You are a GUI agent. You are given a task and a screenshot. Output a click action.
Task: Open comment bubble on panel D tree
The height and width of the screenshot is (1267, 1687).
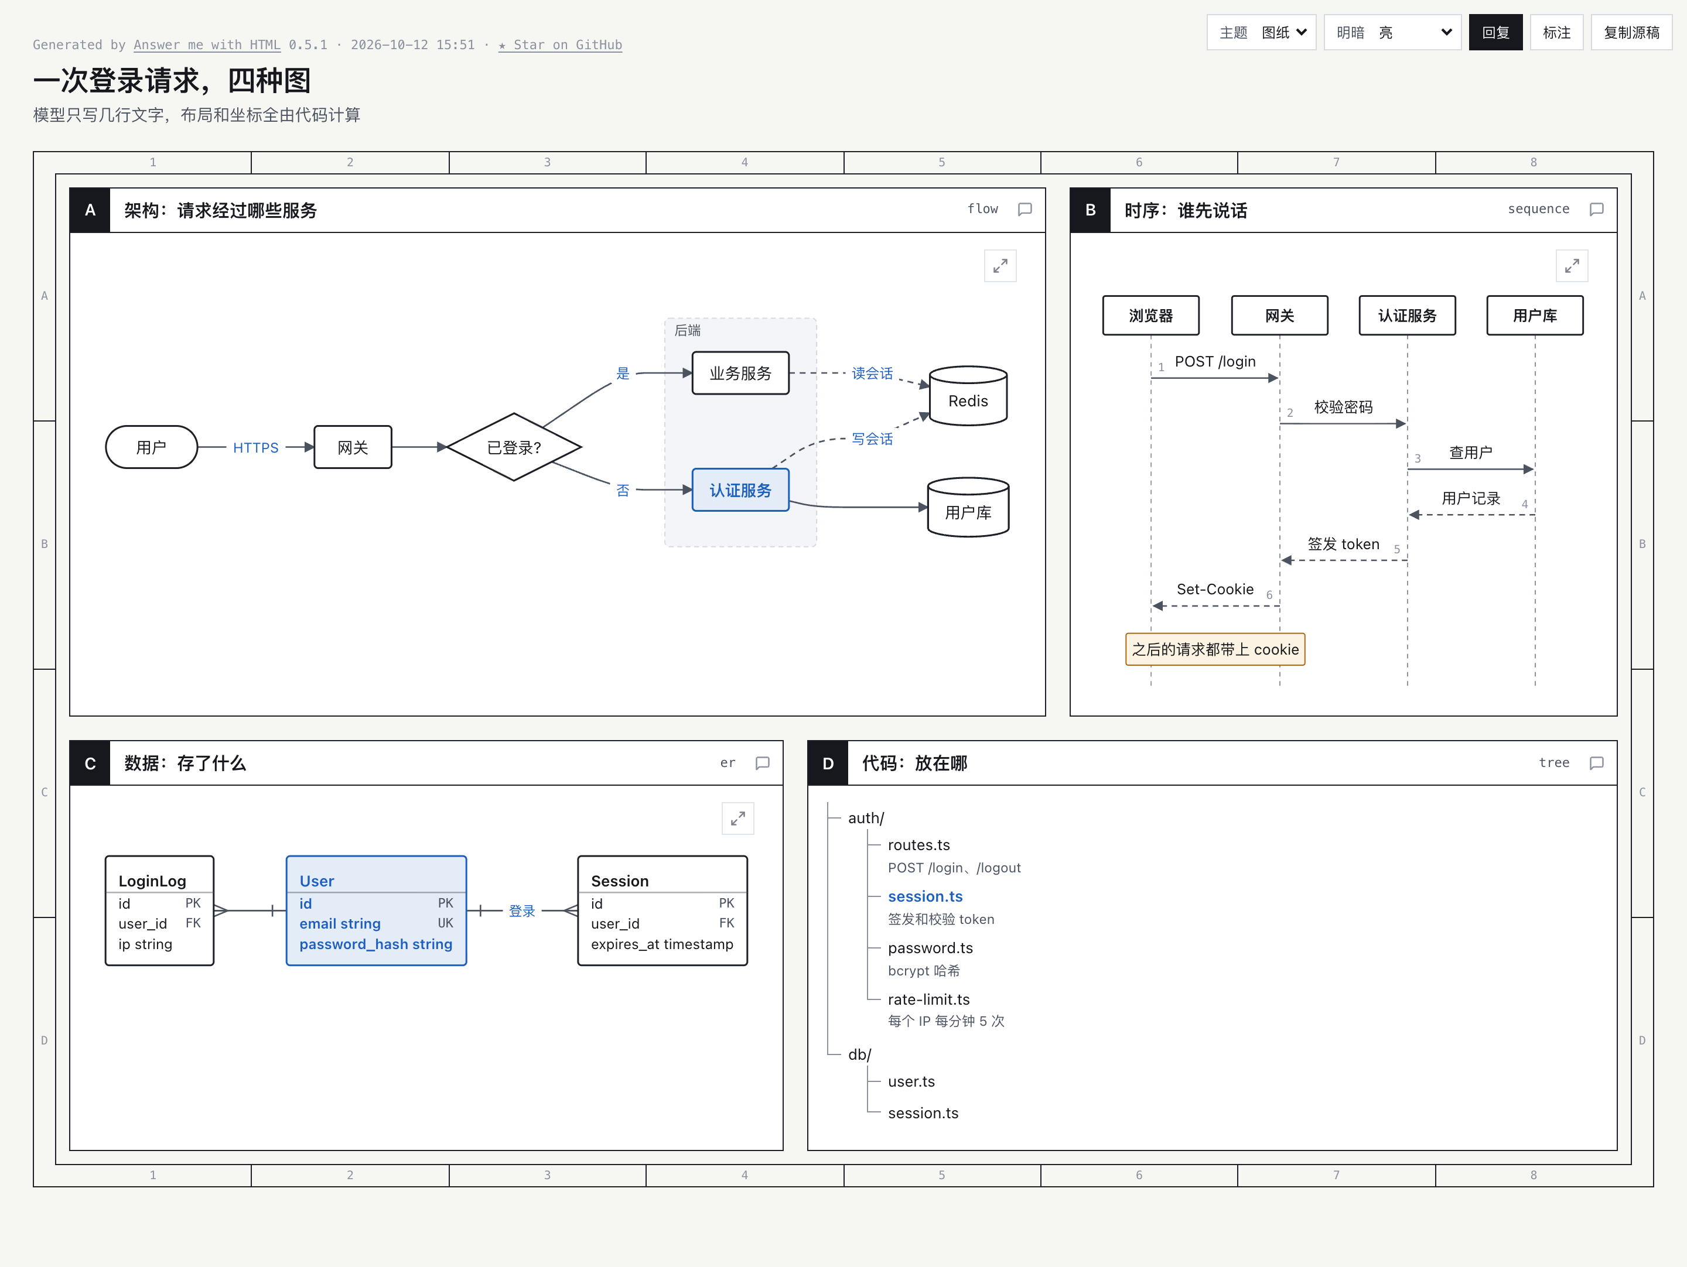point(1596,763)
